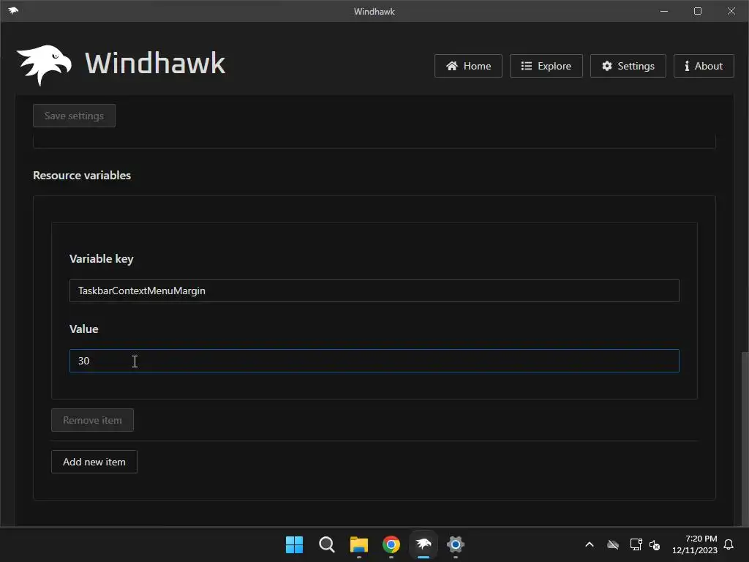Viewport: 749px width, 562px height.
Task: Click the network display tray icon
Action: (636, 544)
